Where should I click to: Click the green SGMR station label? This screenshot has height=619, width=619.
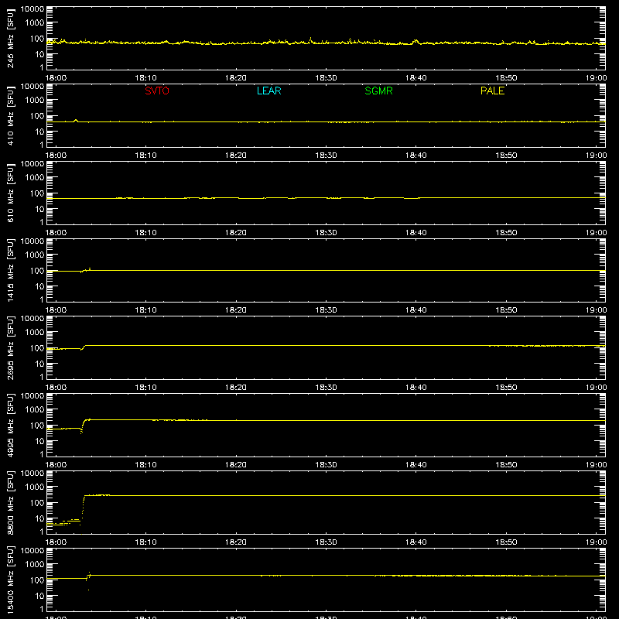378,91
